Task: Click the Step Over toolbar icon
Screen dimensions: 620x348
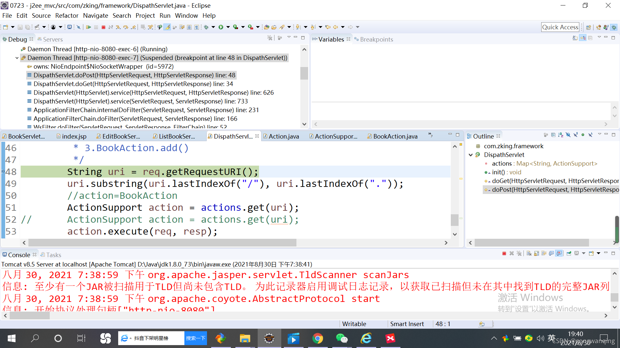Action: pos(126,27)
